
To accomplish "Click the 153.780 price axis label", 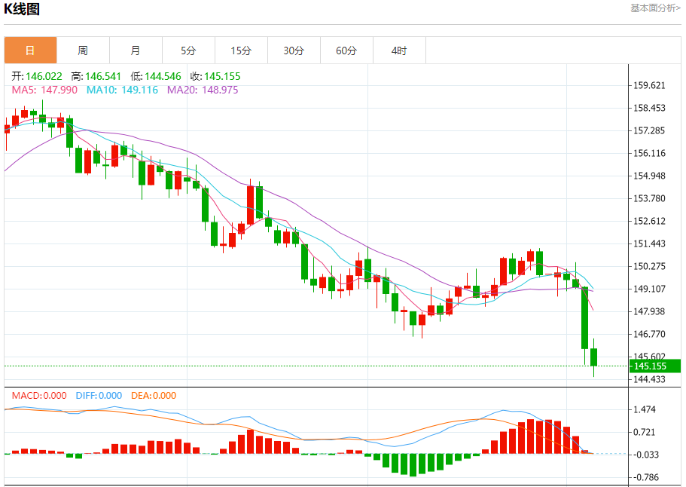I will 649,198.
